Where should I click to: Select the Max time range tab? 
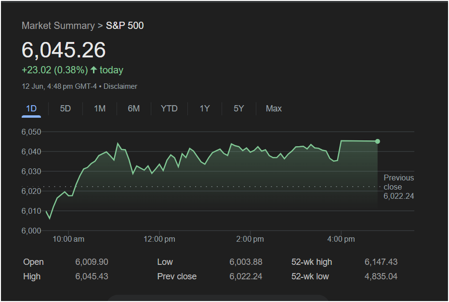[x=274, y=109]
